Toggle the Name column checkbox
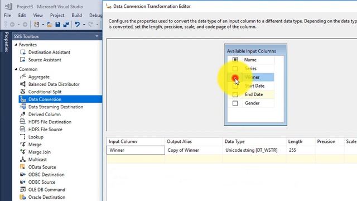 (x=235, y=60)
